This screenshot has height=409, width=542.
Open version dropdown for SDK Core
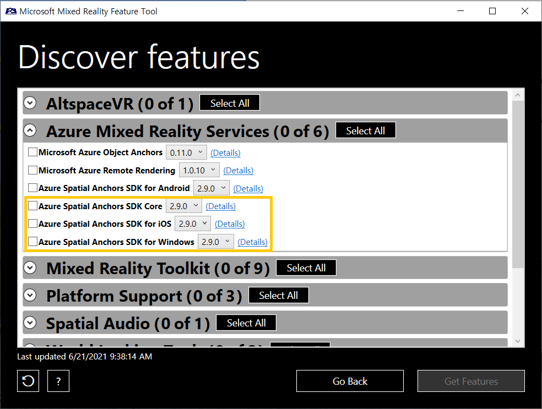tap(184, 206)
